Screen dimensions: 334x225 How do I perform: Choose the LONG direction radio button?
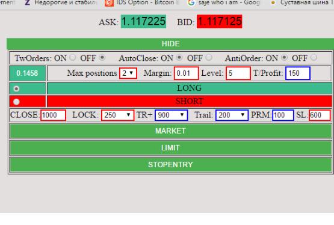16,88
